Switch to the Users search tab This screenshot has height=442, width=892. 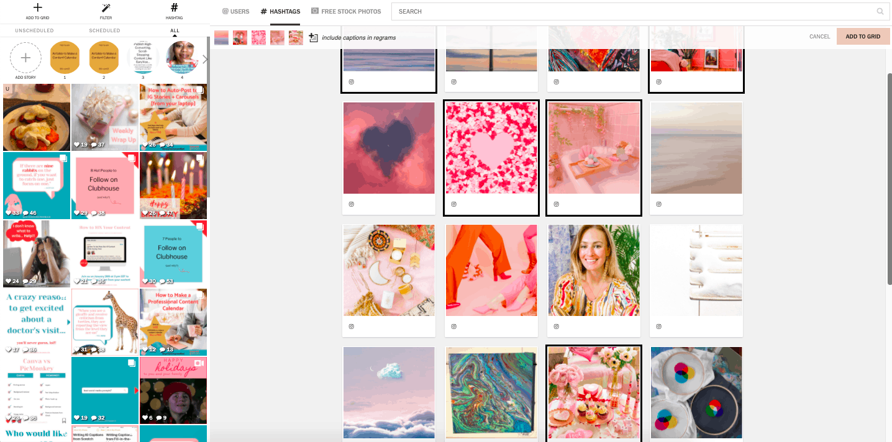click(x=235, y=11)
